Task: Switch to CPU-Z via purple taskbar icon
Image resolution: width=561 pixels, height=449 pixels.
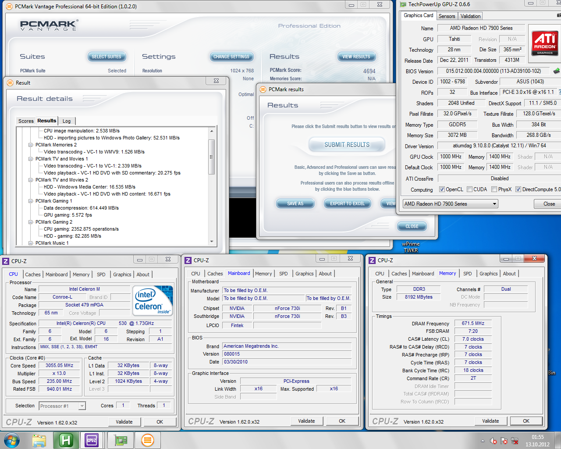Action: (x=92, y=440)
